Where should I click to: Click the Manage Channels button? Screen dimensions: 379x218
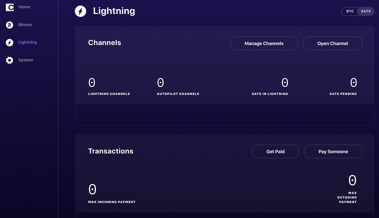point(264,43)
